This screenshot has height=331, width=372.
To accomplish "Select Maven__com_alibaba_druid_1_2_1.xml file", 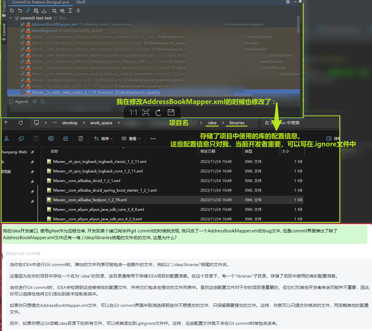I will pos(174,181).
